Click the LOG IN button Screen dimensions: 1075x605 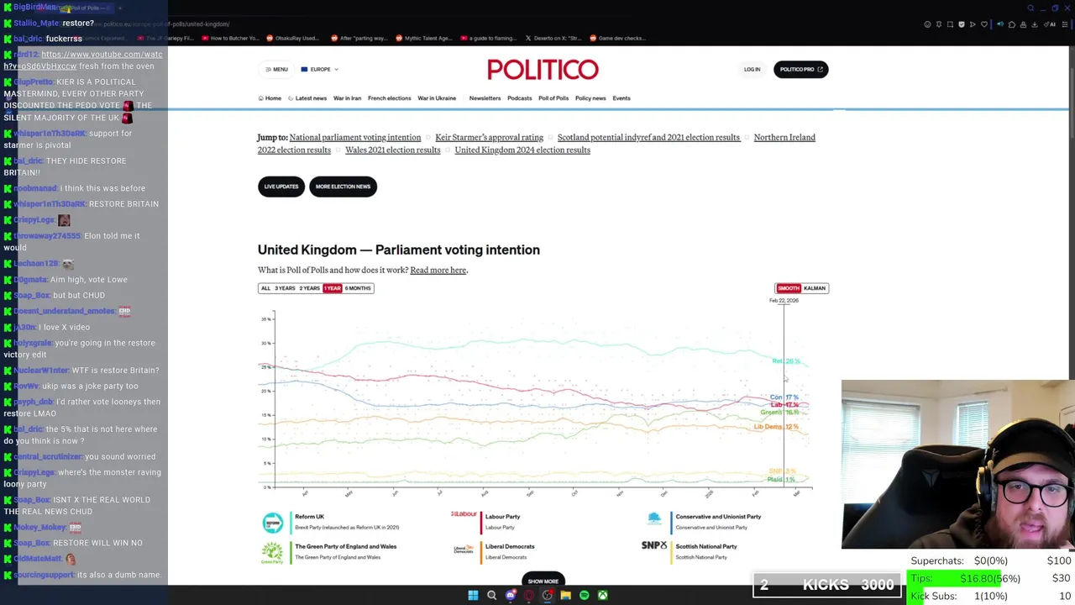(x=752, y=69)
